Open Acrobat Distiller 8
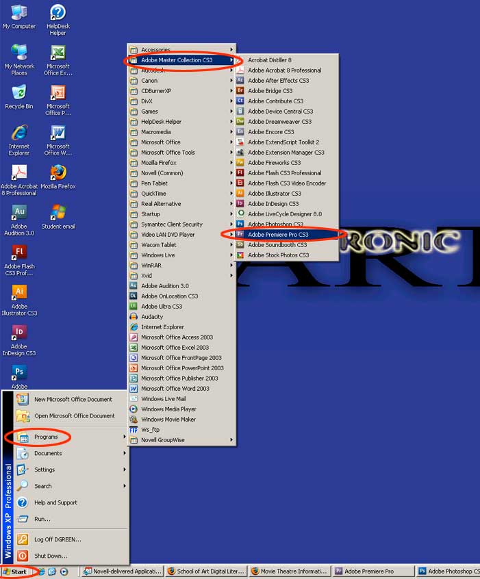The height and width of the screenshot is (579, 480). pyautogui.click(x=287, y=60)
